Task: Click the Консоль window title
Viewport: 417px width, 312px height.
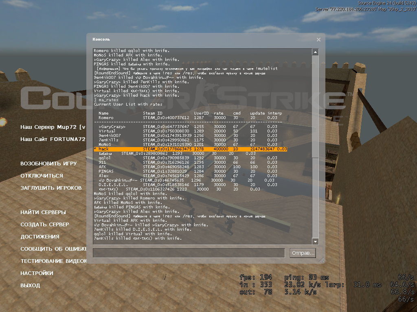Action: point(101,39)
